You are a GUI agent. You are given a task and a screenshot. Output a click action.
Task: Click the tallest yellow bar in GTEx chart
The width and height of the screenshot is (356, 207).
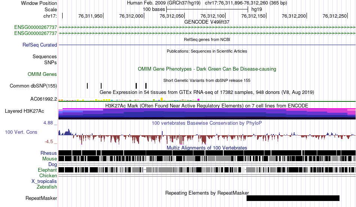[x=162, y=99]
